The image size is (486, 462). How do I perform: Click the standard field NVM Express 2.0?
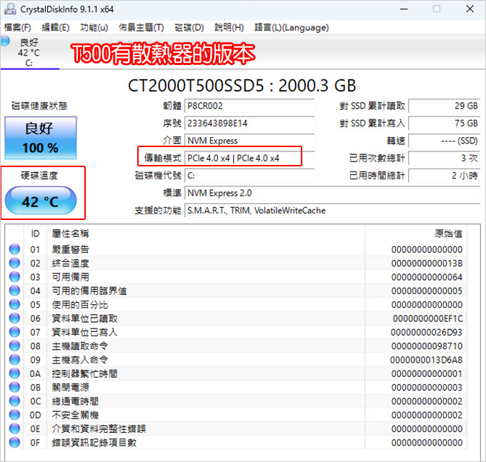(x=332, y=193)
